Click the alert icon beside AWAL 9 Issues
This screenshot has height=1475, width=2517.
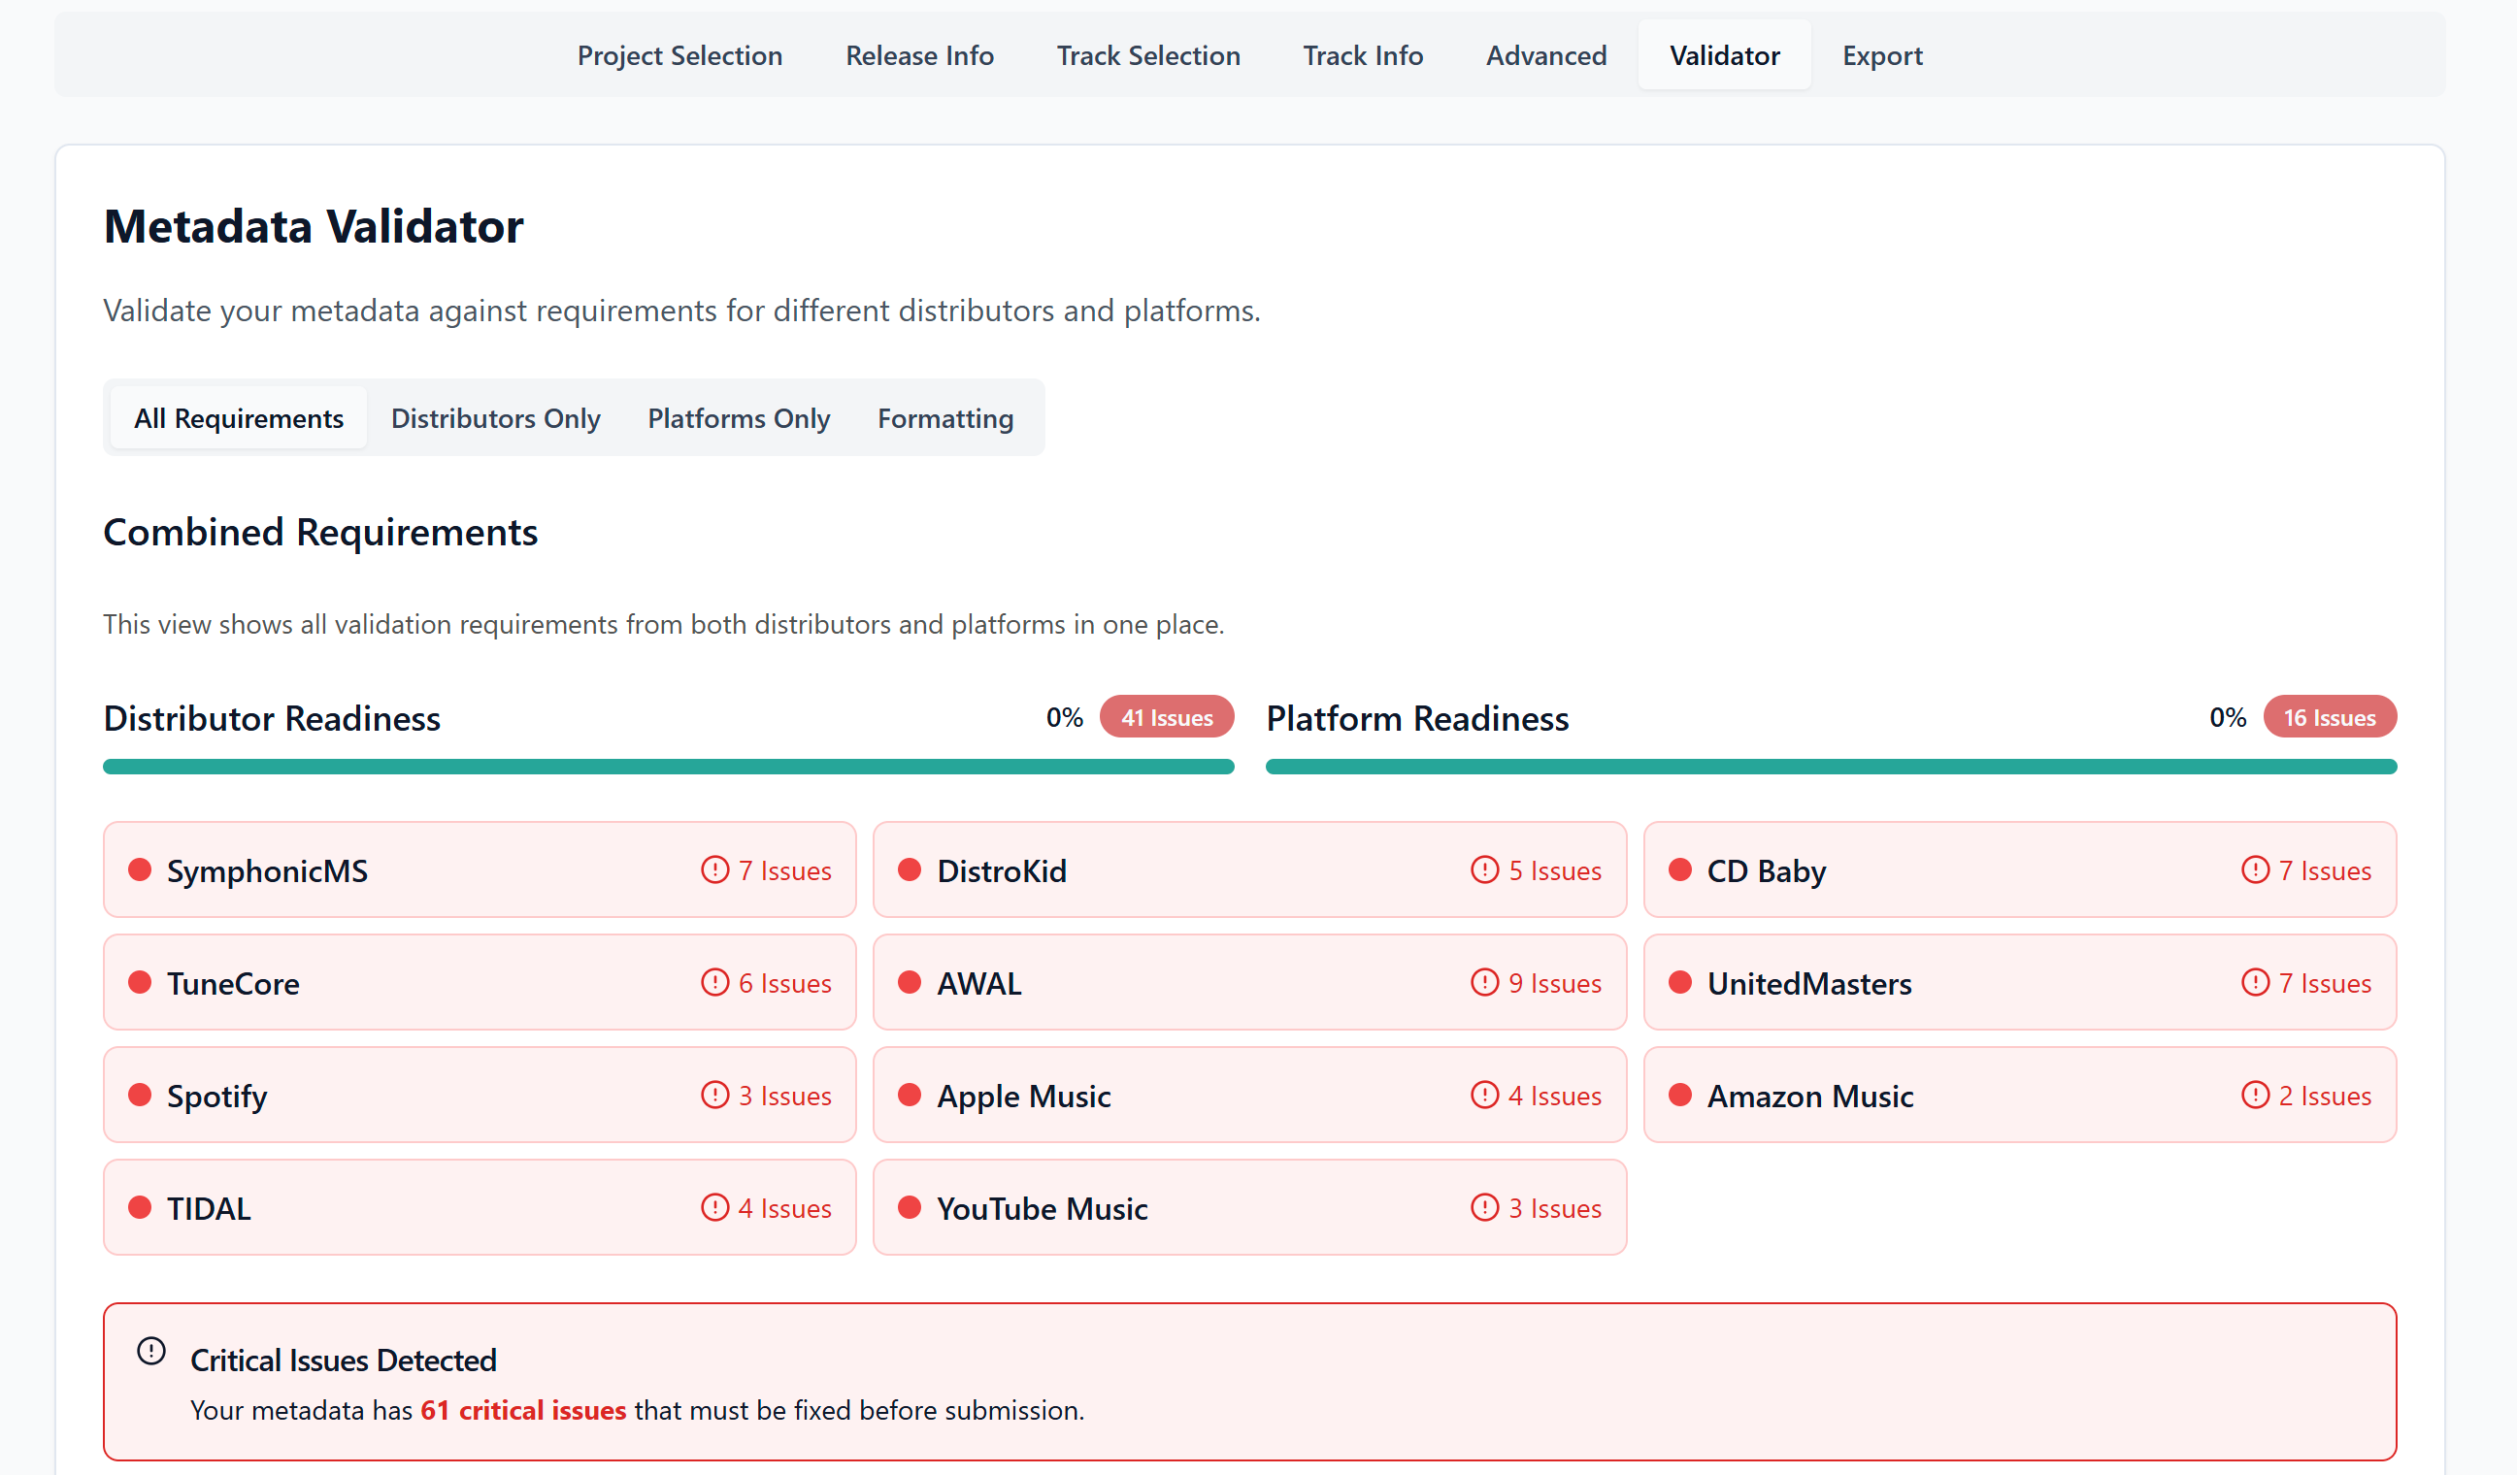1485,983
